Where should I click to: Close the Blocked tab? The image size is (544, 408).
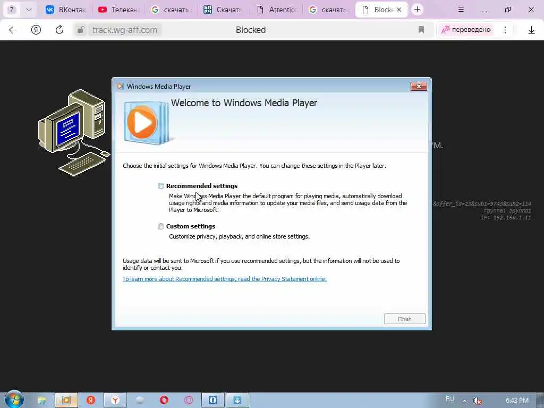(x=399, y=10)
